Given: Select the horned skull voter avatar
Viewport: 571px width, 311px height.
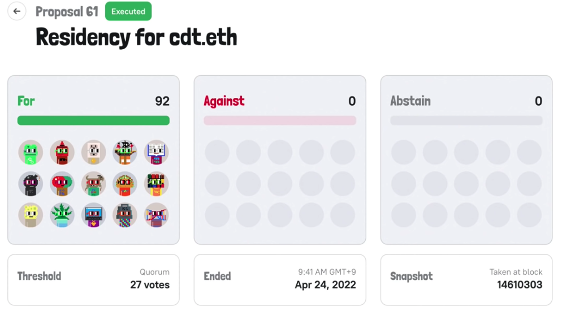Looking at the screenshot, I should click(93, 184).
